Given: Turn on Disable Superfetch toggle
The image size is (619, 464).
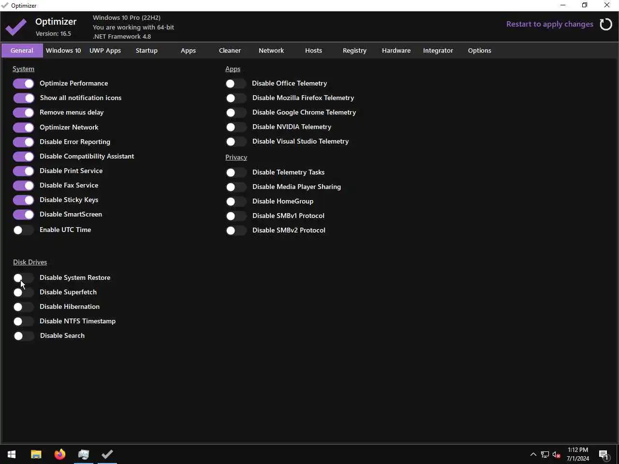Looking at the screenshot, I should (x=23, y=292).
